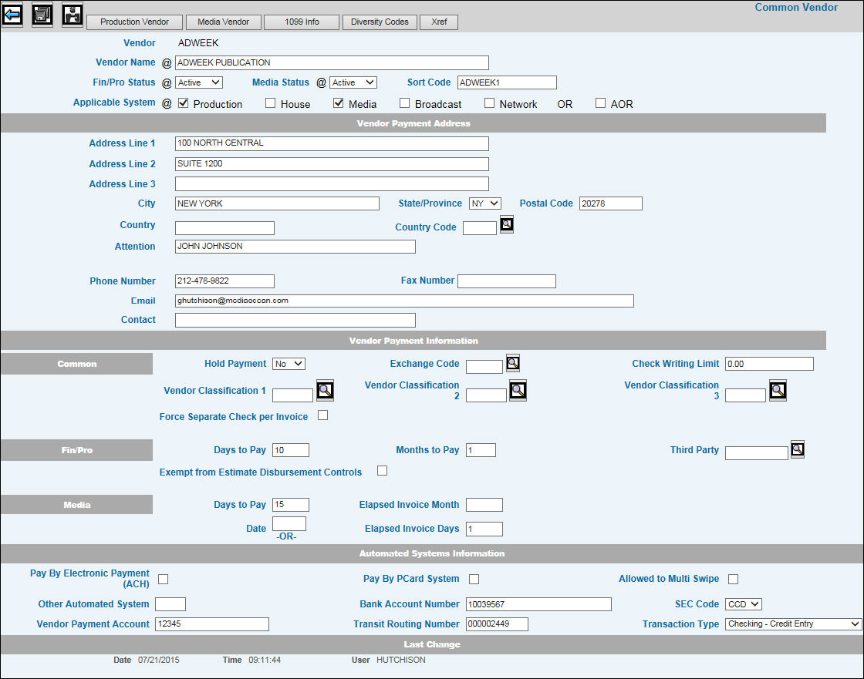Click the Third Party input field
The image size is (864, 679).
[x=757, y=453]
